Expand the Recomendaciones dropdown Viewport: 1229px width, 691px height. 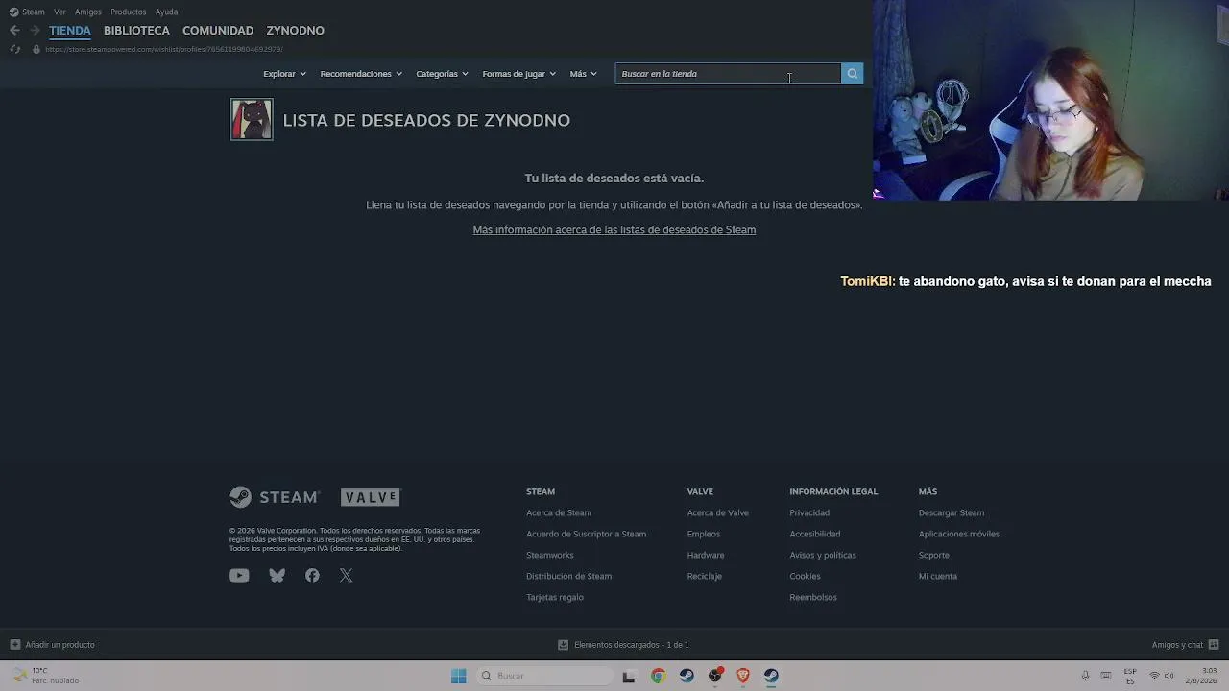(361, 74)
